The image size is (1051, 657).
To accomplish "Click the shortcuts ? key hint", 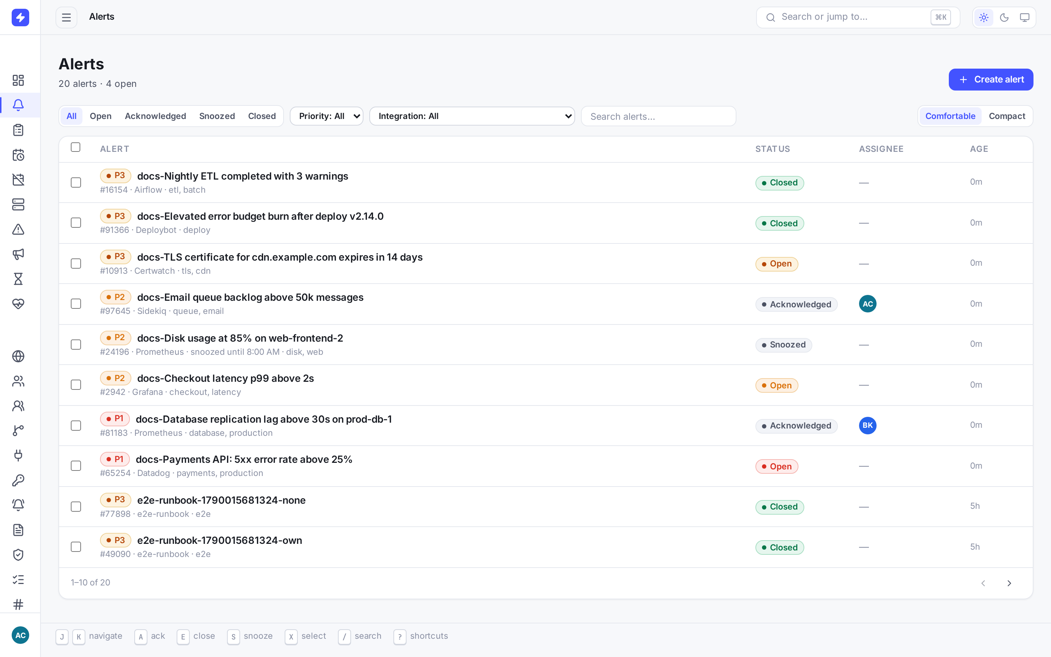I will coord(400,637).
